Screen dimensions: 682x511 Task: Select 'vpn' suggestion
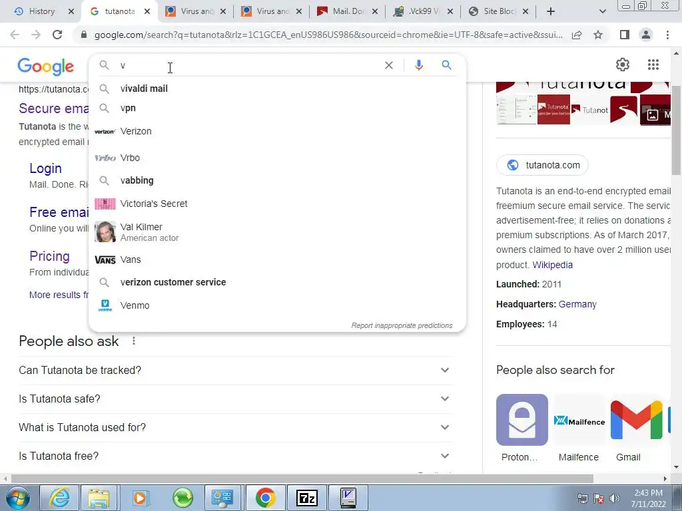point(277,108)
